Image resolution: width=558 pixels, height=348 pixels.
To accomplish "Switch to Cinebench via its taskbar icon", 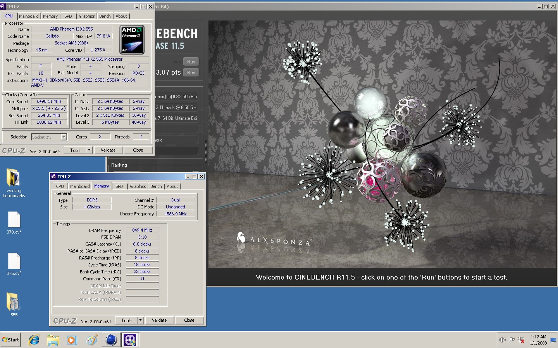I will coord(111,340).
